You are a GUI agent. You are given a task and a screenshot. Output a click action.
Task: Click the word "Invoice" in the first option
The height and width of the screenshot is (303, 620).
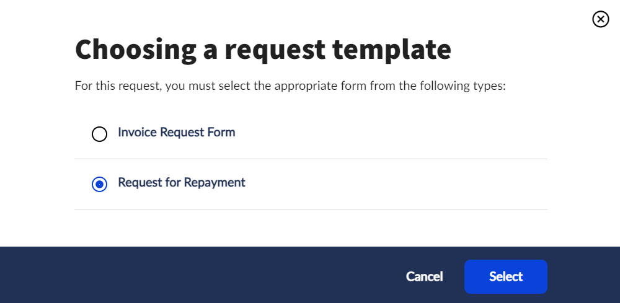[137, 133]
